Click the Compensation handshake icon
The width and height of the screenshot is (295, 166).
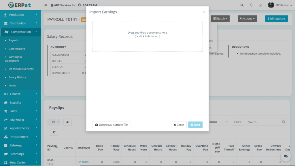tap(6, 32)
